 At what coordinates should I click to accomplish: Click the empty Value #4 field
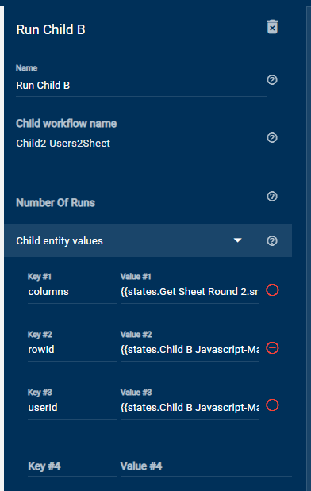coord(206,466)
